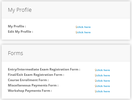
Task: Click lightbulb icon for Course Enrollment Form
Action: pyautogui.click(x=96, y=81)
